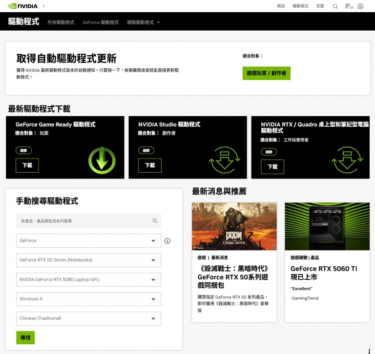Click the 驅動程式 page title in black bar
The height and width of the screenshot is (354, 375).
click(23, 21)
